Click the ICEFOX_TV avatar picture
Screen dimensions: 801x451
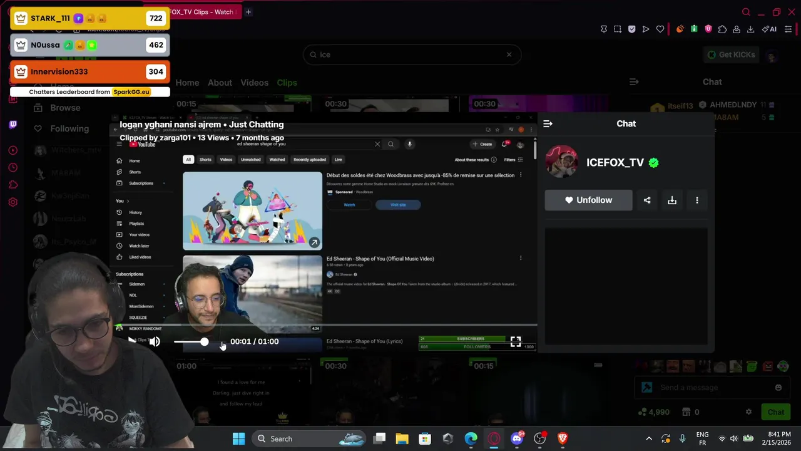coord(562,162)
